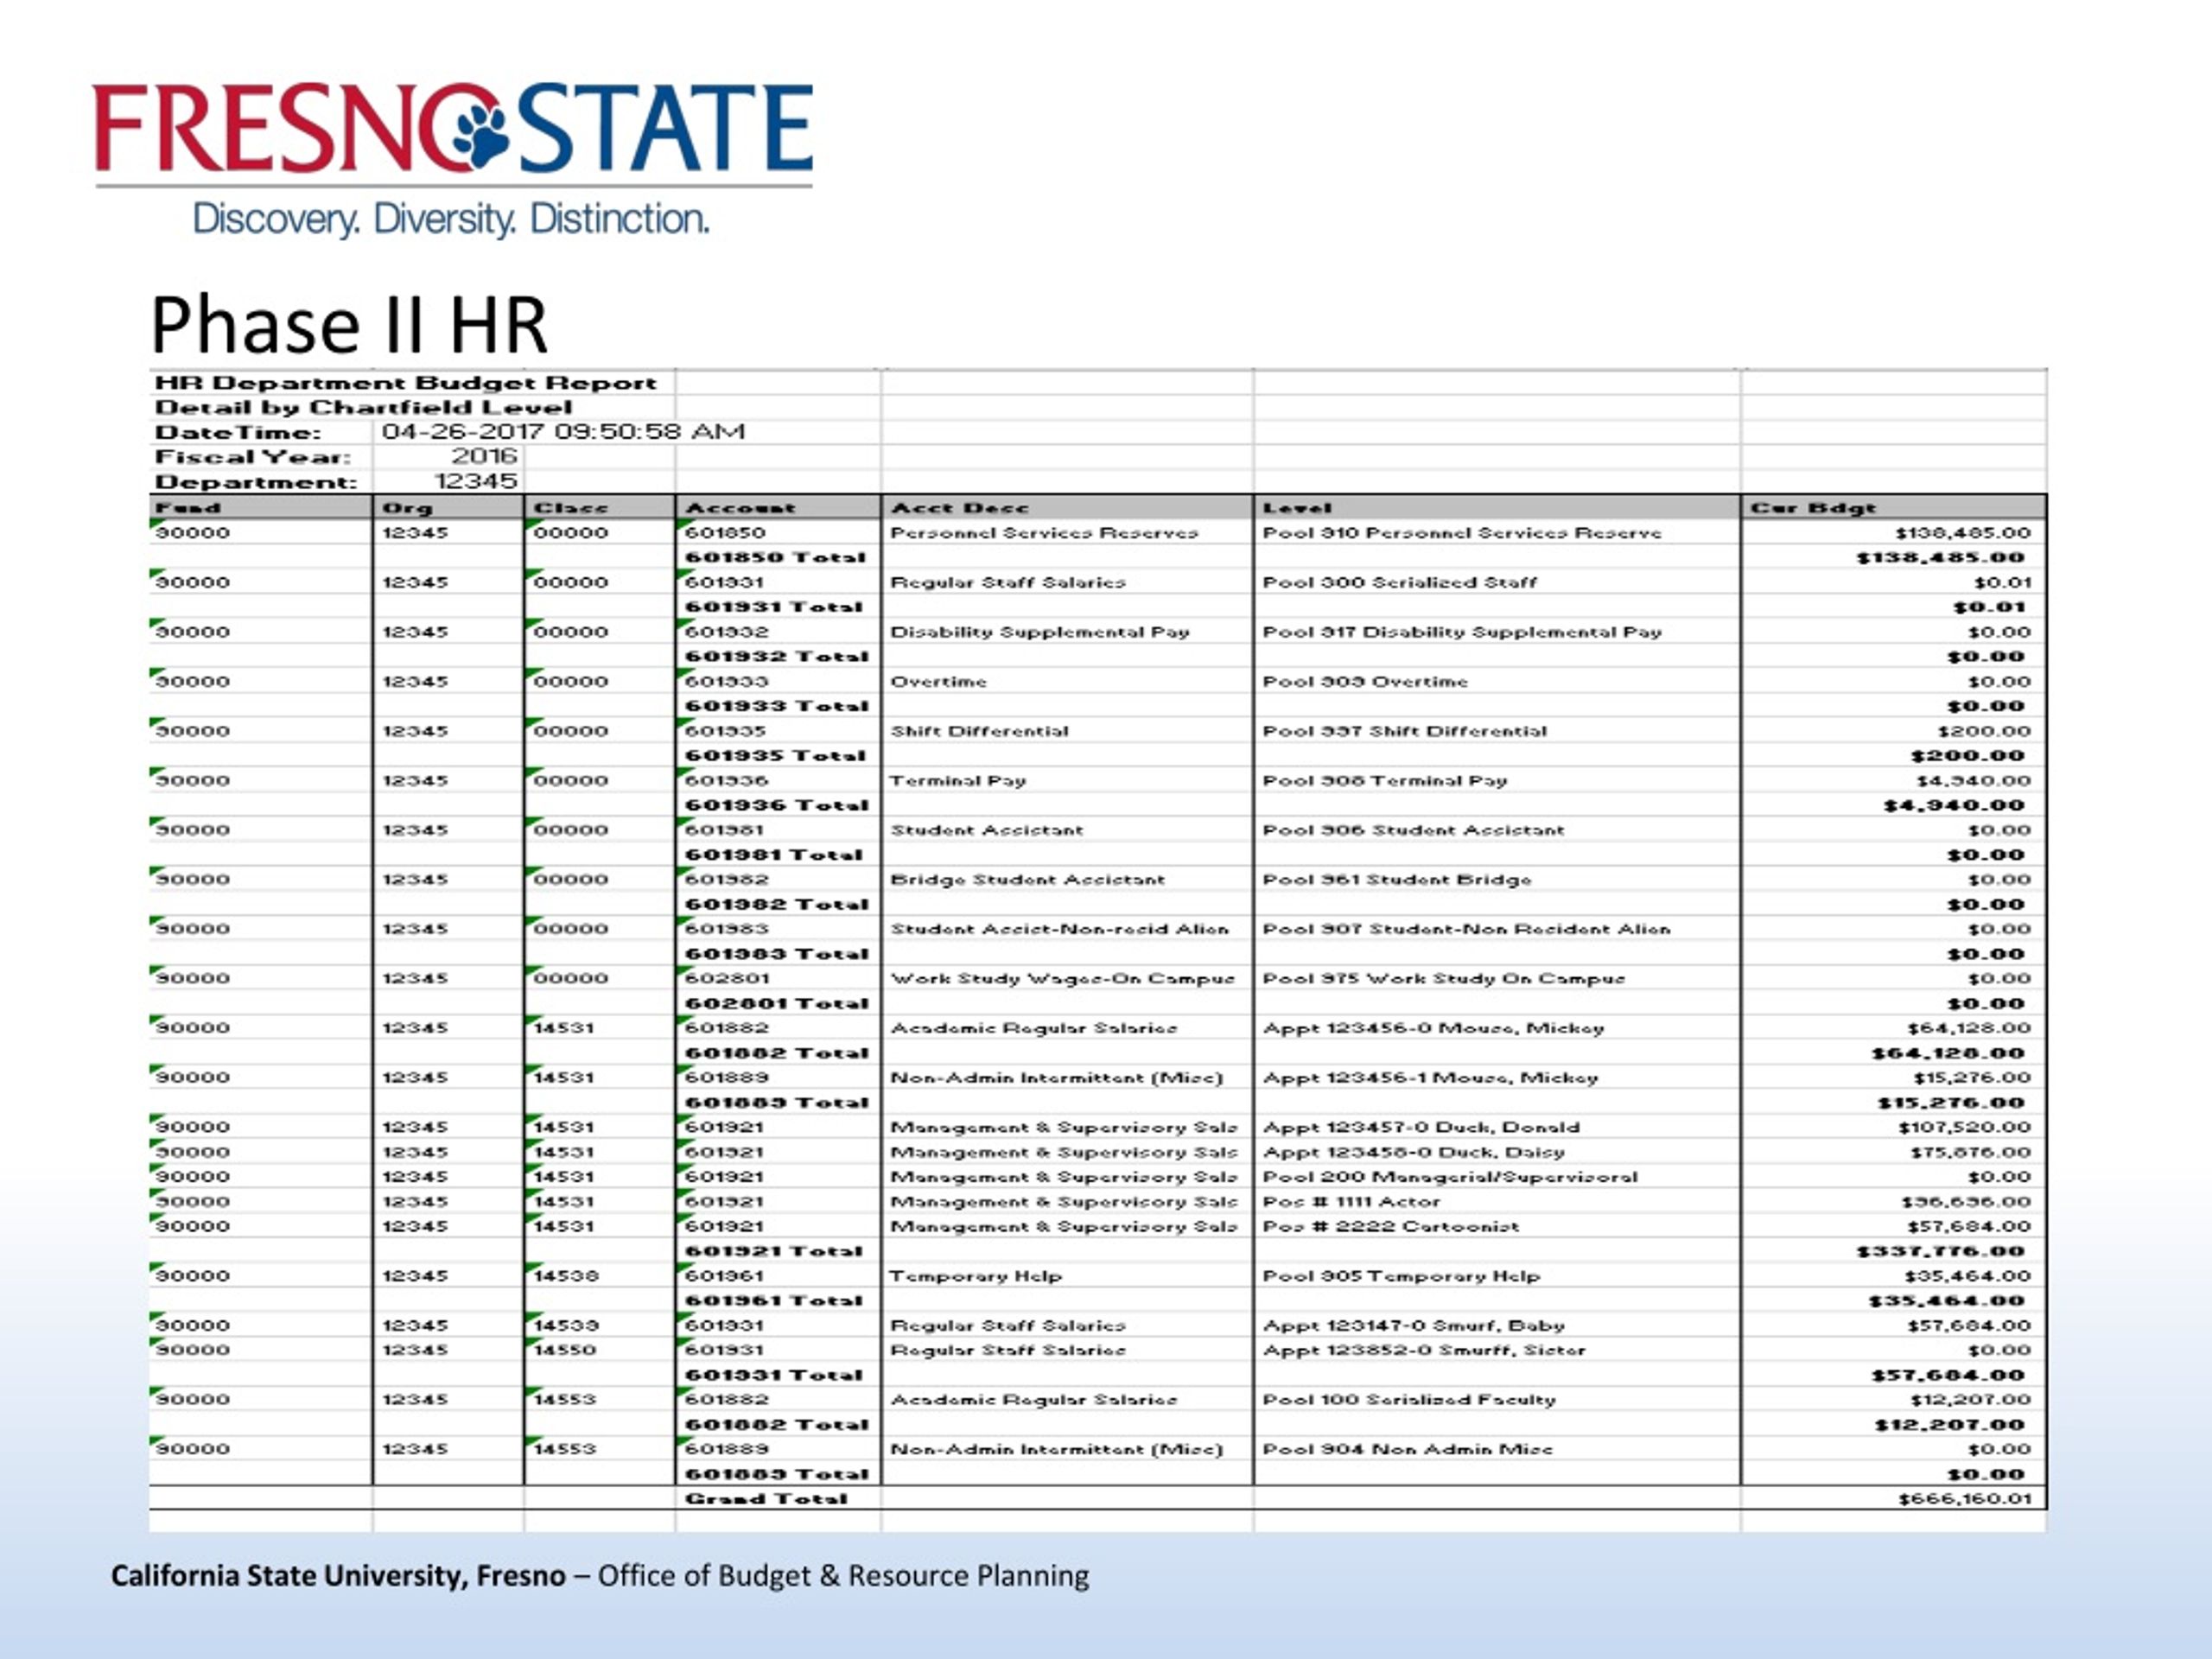Select 'HR Department Budget Report' heading cell
Image resolution: width=2212 pixels, height=1659 pixels.
click(x=405, y=383)
